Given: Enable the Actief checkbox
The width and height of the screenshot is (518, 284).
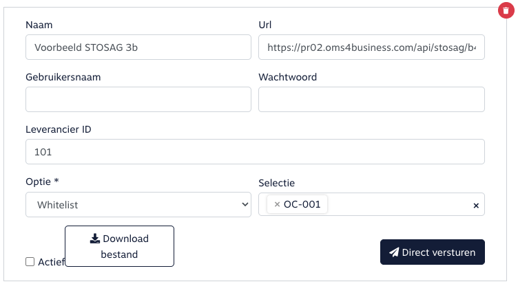Looking at the screenshot, I should pos(30,262).
